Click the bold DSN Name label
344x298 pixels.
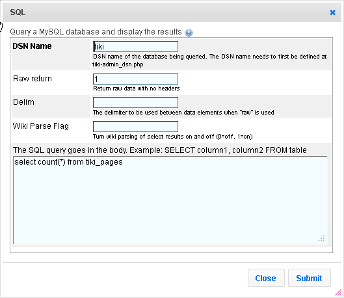pos(32,46)
